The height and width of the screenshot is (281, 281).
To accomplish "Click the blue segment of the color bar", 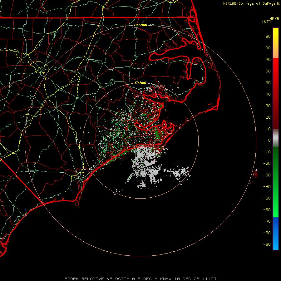I will tap(276, 234).
